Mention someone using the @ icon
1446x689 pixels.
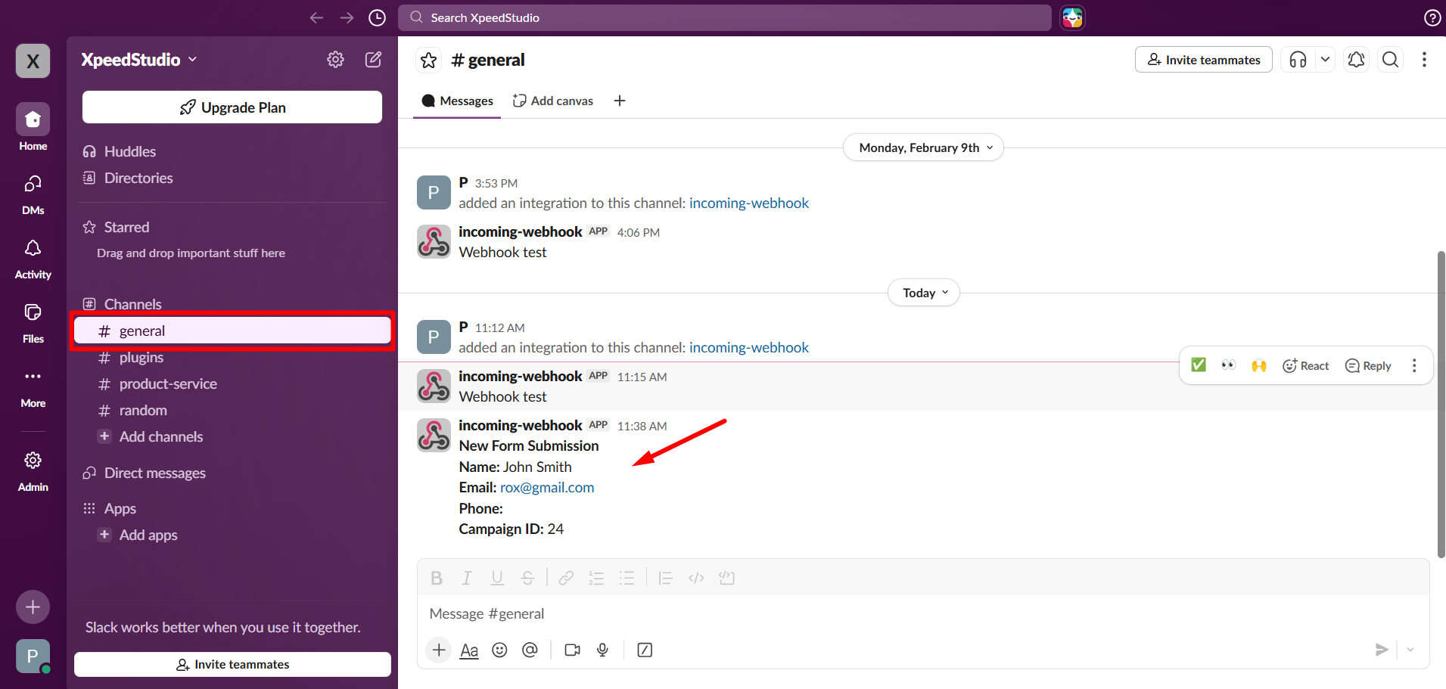(530, 650)
